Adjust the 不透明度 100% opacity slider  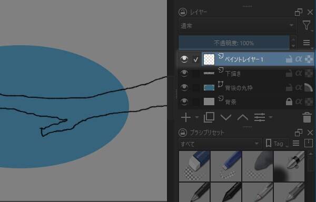(x=234, y=43)
